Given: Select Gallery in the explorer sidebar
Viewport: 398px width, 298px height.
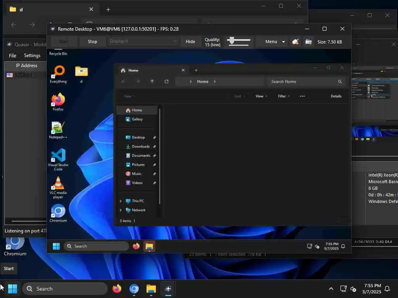Looking at the screenshot, I should pos(137,119).
